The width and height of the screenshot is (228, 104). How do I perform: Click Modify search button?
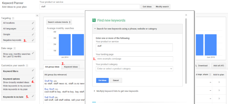point(162,7)
